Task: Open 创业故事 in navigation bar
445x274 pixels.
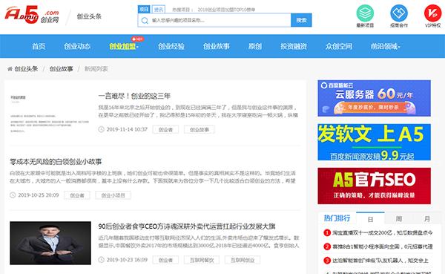Action: (x=217, y=46)
